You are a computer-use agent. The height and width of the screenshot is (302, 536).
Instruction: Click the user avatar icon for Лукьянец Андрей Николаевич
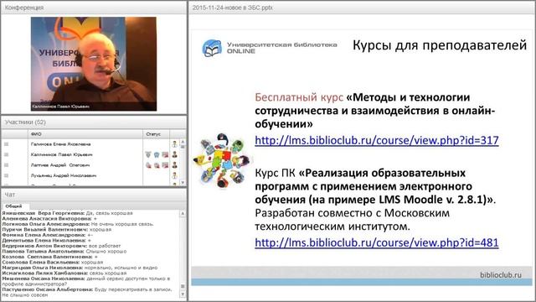[x=175, y=175]
